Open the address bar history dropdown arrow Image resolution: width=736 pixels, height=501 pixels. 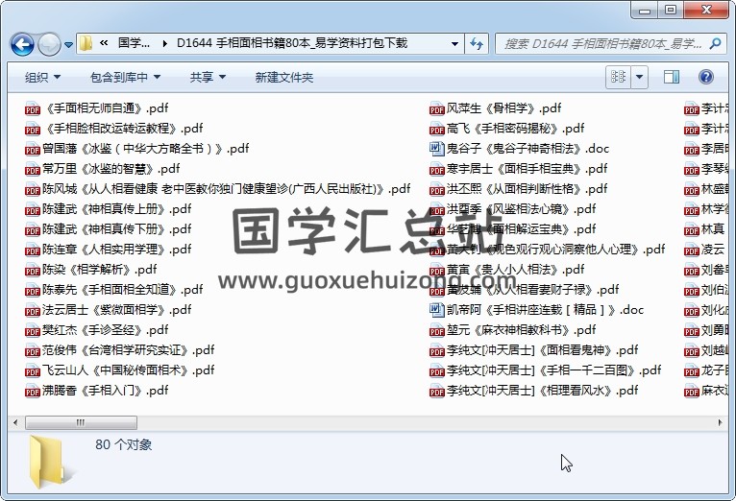click(454, 44)
